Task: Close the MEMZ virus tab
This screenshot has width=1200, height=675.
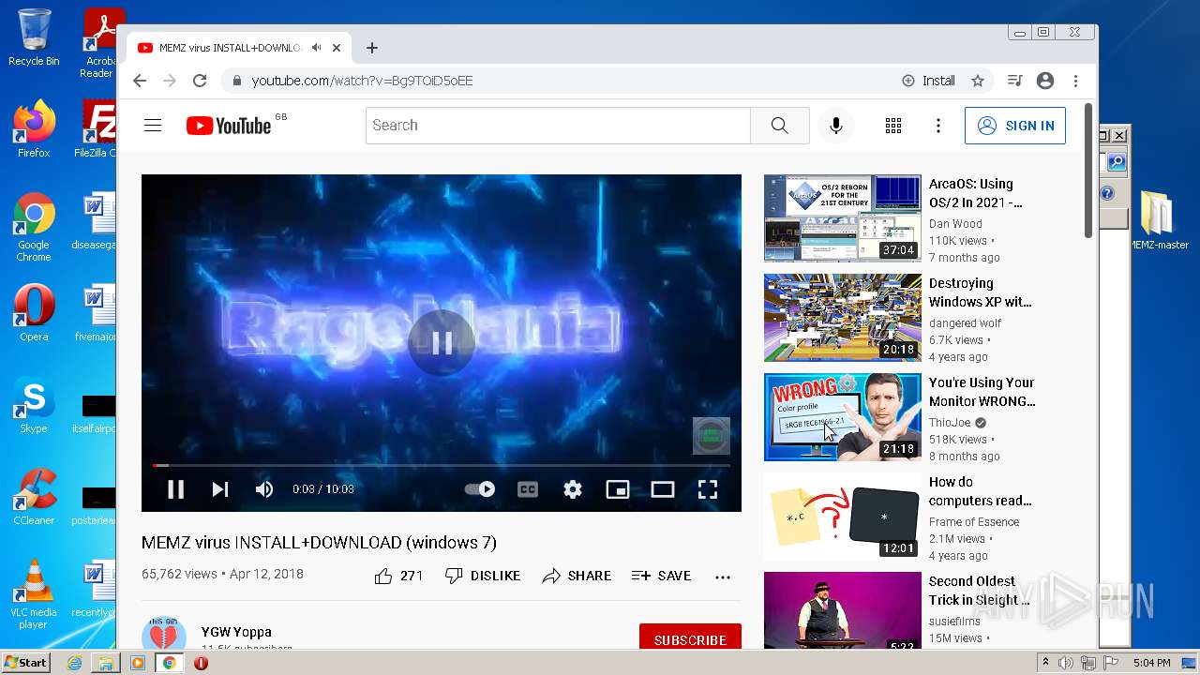Action: coord(337,48)
